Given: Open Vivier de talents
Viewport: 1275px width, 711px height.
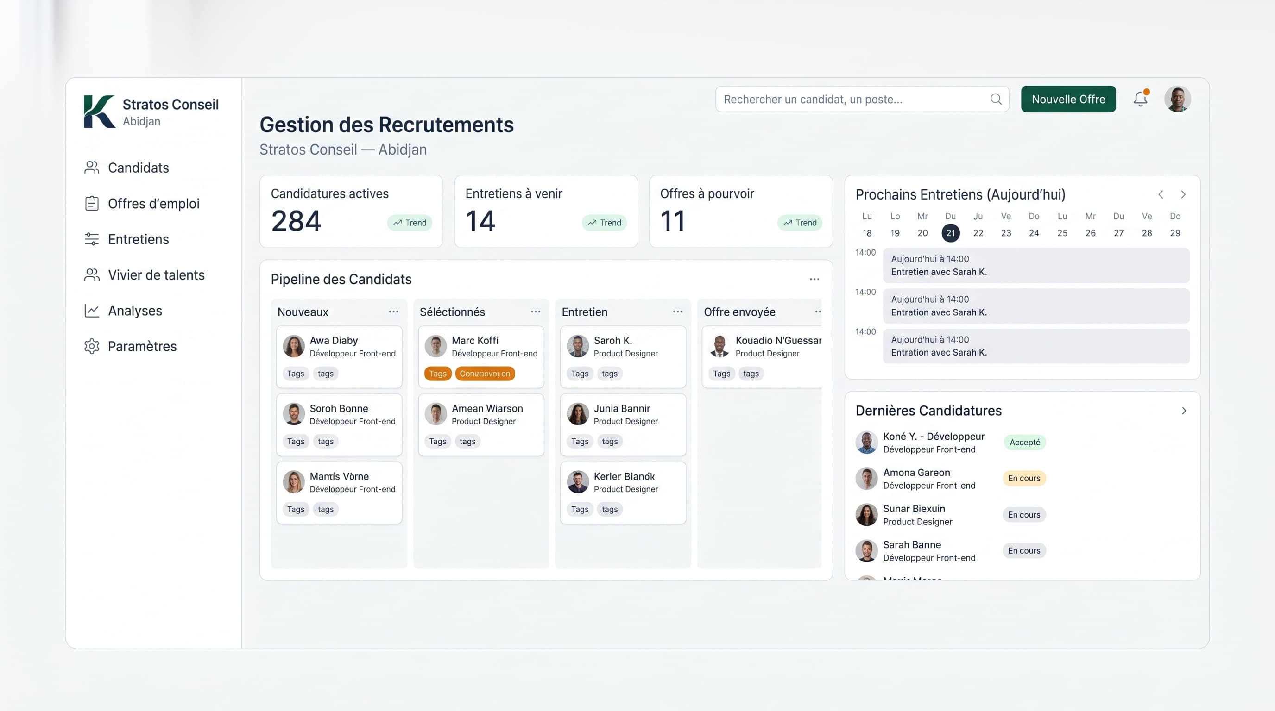Looking at the screenshot, I should tap(145, 275).
